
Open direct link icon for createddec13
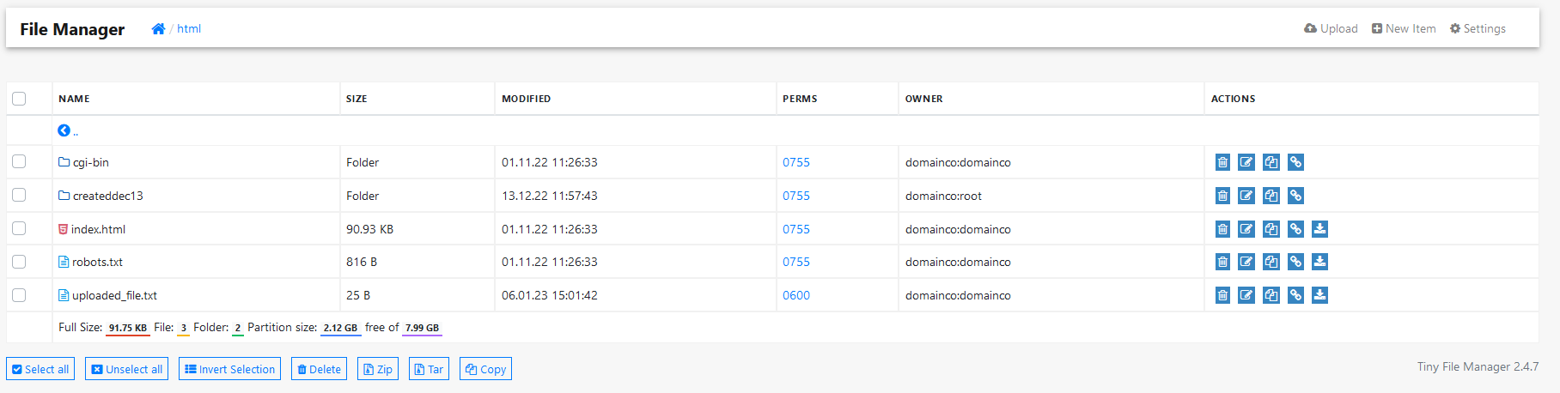click(x=1295, y=196)
